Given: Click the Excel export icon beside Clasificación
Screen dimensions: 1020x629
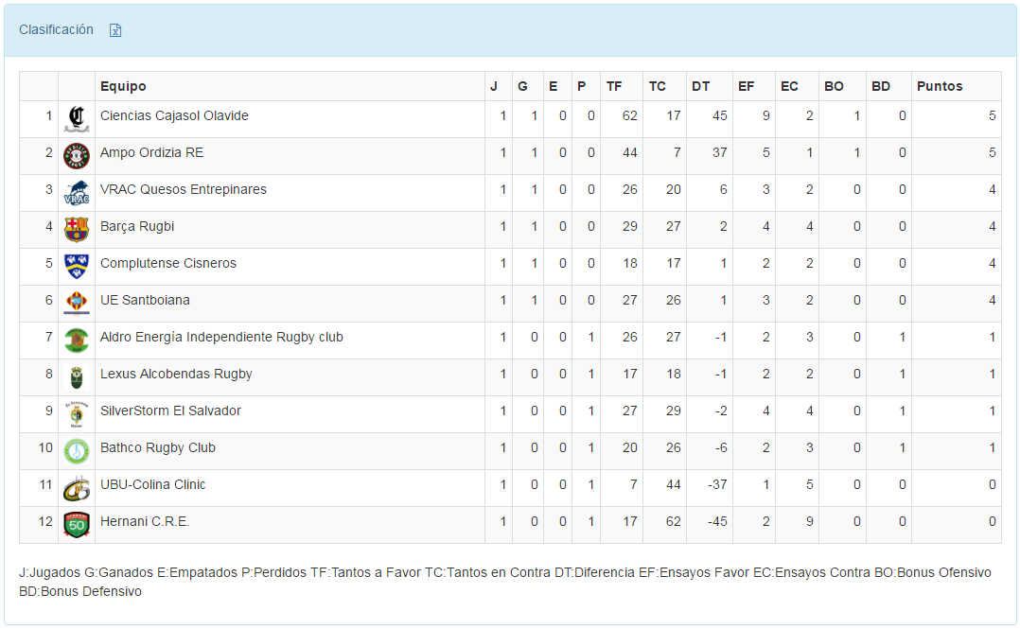Looking at the screenshot, I should 115,30.
